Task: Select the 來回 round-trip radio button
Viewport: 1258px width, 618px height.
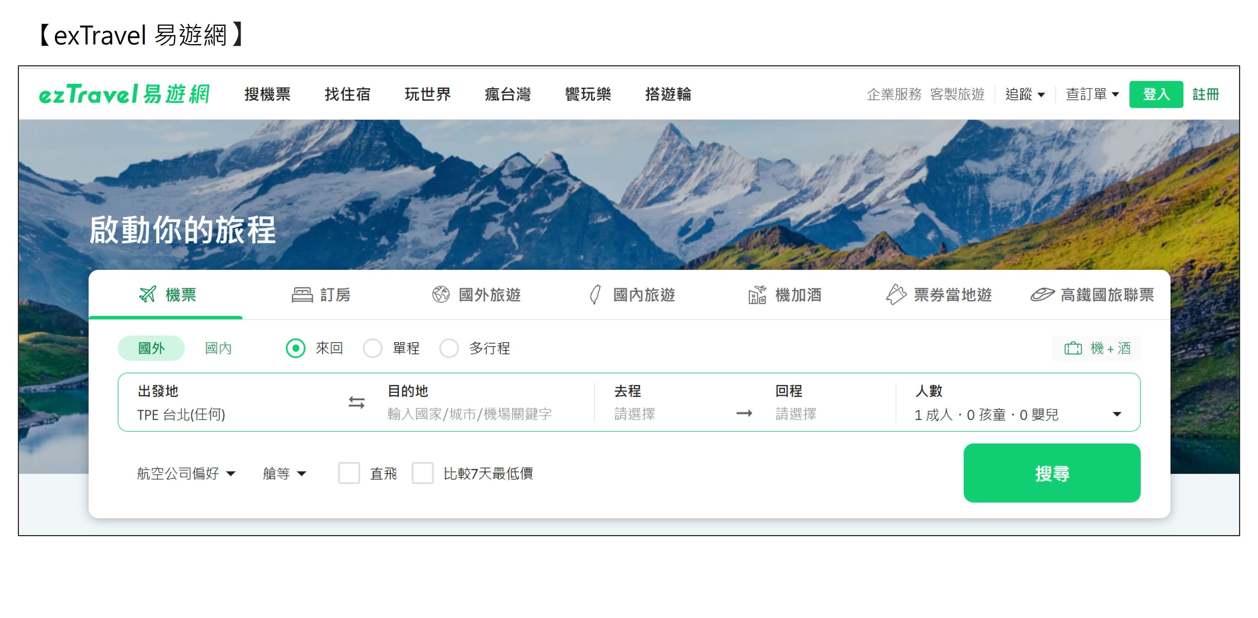Action: pos(295,348)
